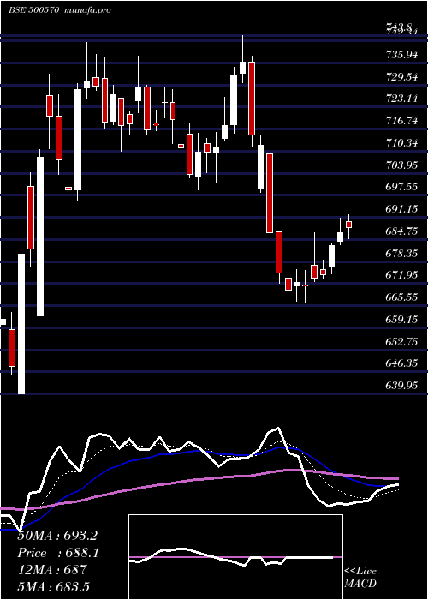
Task: Click the 703.95 price axis label
Action: click(401, 165)
